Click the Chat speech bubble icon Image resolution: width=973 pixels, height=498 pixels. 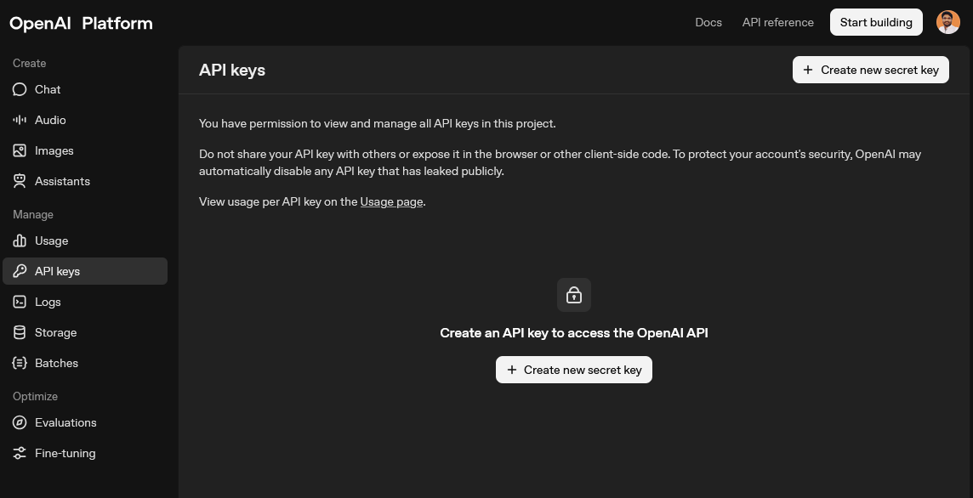[x=20, y=89]
